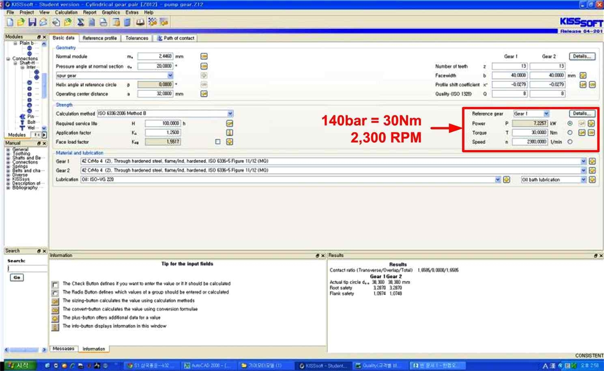
Task: Collapse the Connections node in Modules tree
Action: pyautogui.click(x=8, y=59)
